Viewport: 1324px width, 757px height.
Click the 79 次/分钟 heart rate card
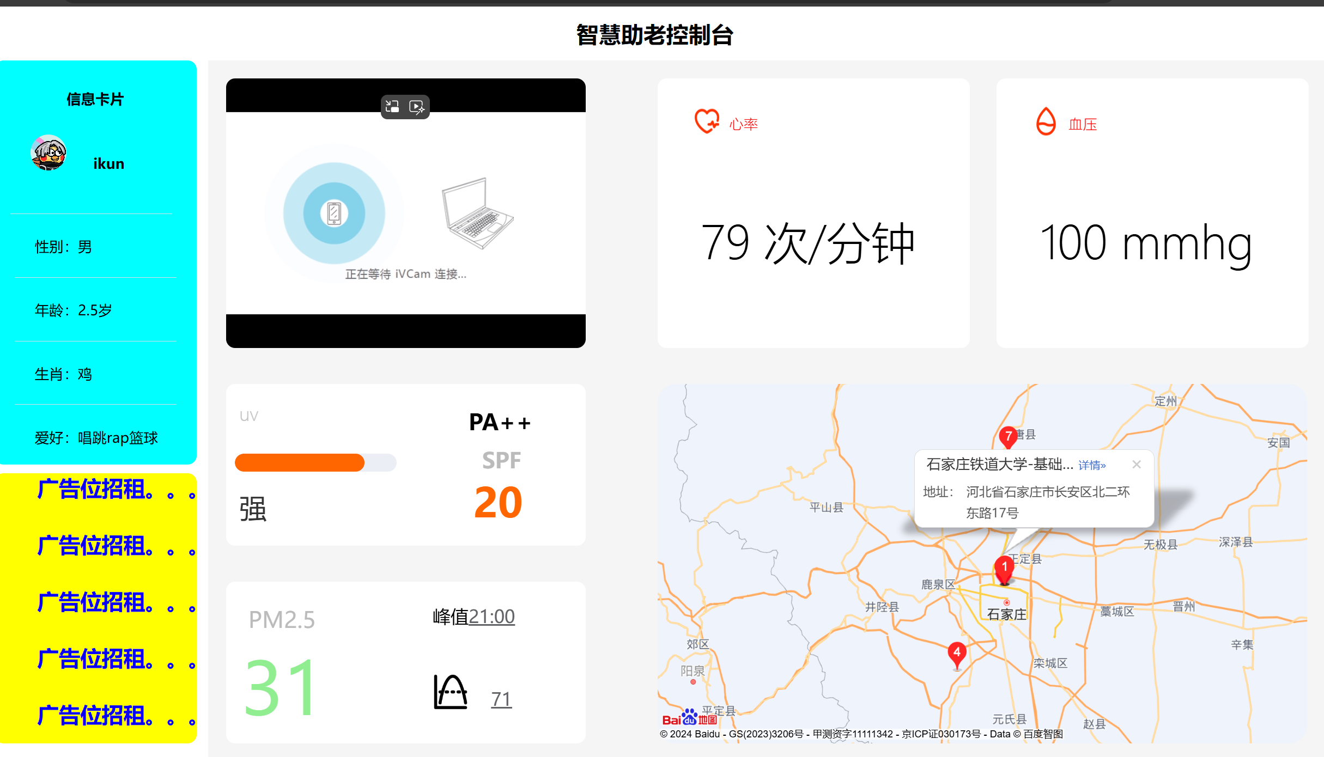point(807,243)
